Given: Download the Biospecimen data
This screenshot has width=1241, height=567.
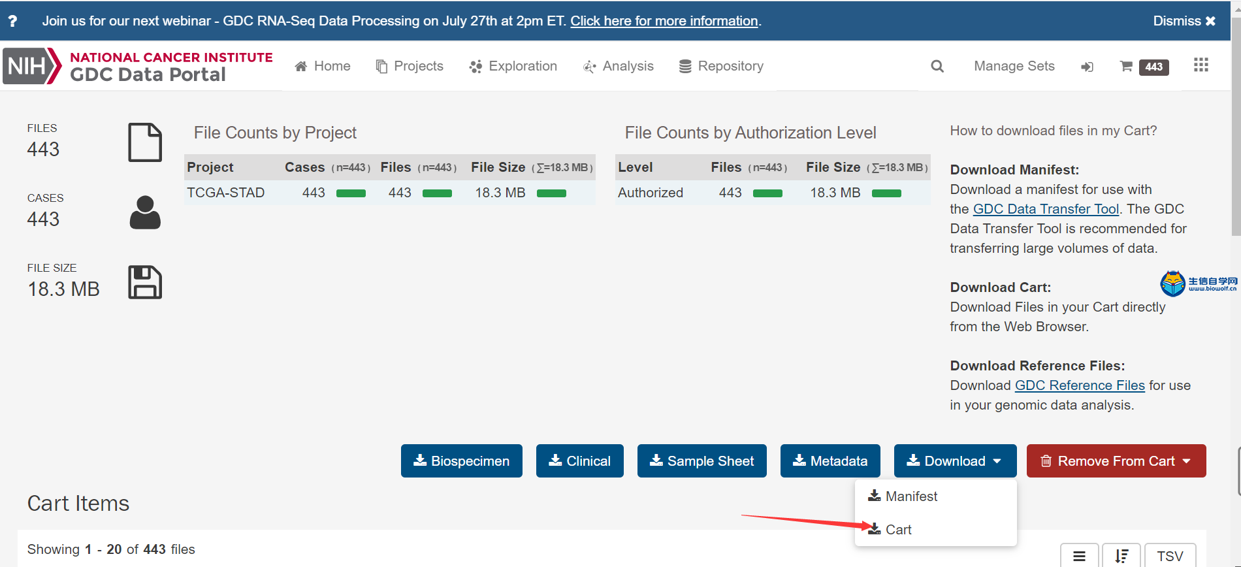Looking at the screenshot, I should 462,461.
